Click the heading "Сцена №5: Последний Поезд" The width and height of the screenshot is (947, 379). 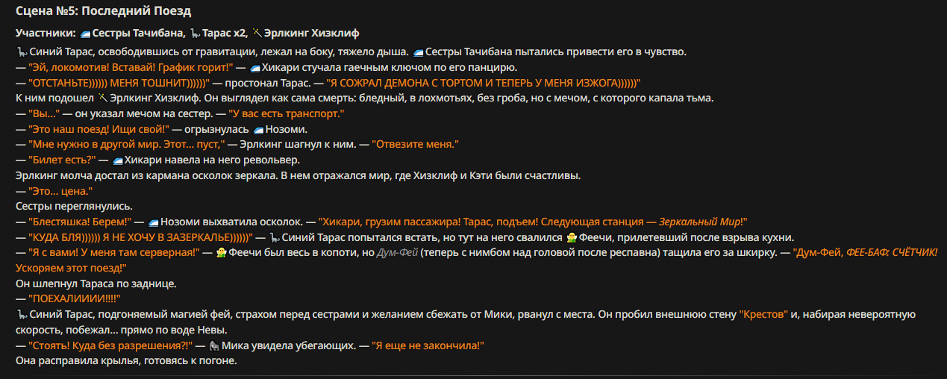coord(103,11)
